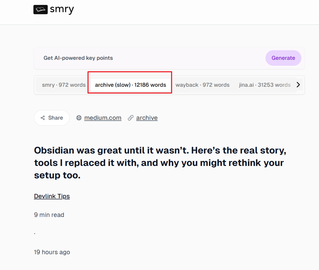This screenshot has height=270, width=319.
Task: Click the Share button label
Action: [x=56, y=118]
